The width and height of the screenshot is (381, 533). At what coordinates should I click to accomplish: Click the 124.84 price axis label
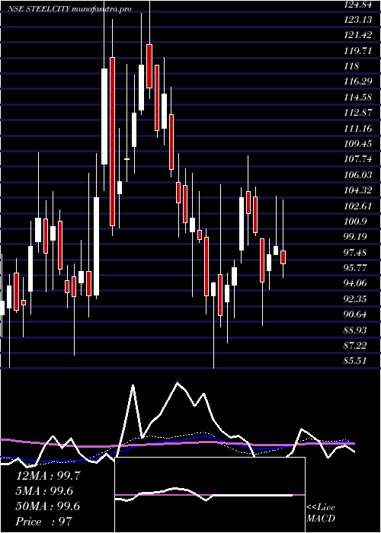coord(358,4)
